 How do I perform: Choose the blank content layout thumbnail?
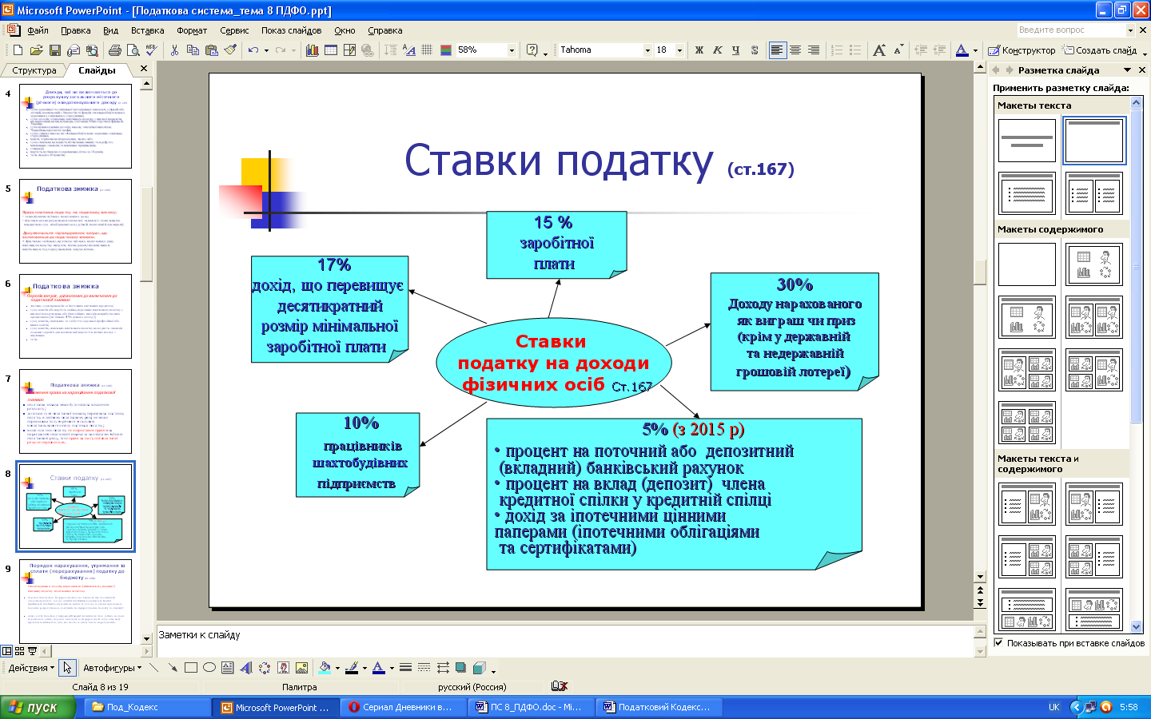(1027, 264)
